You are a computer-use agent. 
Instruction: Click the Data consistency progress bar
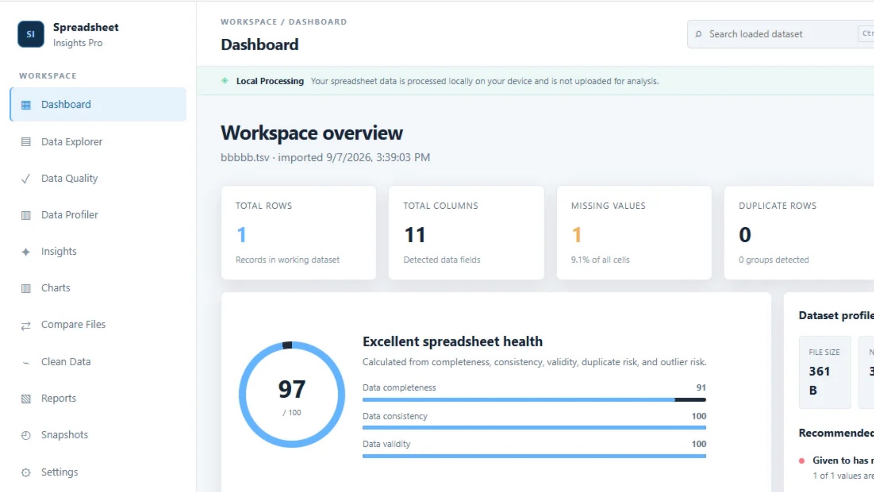tap(534, 427)
